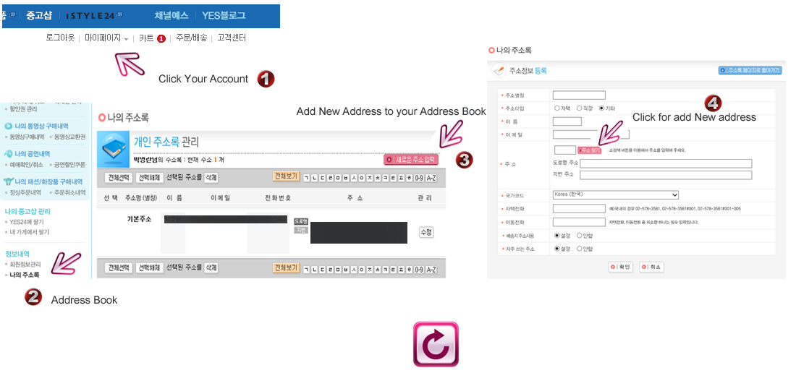796x373 pixels.
Task: Click the blue address book icon
Action: coord(112,149)
